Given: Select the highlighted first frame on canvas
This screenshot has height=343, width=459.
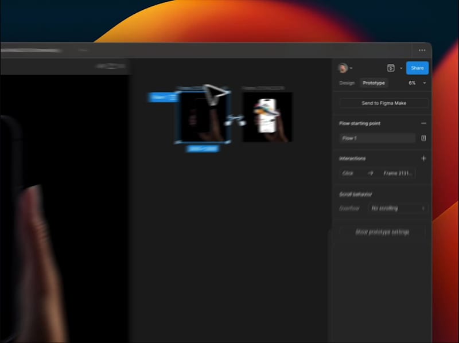Looking at the screenshot, I should (203, 117).
